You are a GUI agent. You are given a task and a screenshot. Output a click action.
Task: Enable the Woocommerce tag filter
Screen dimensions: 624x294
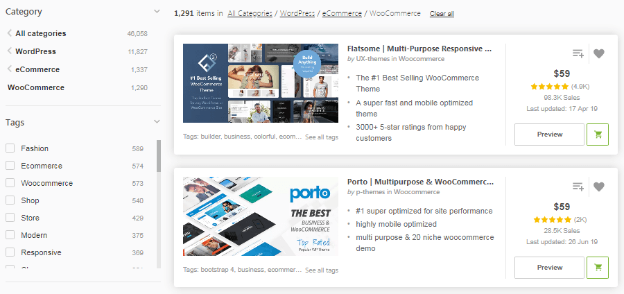tap(10, 183)
